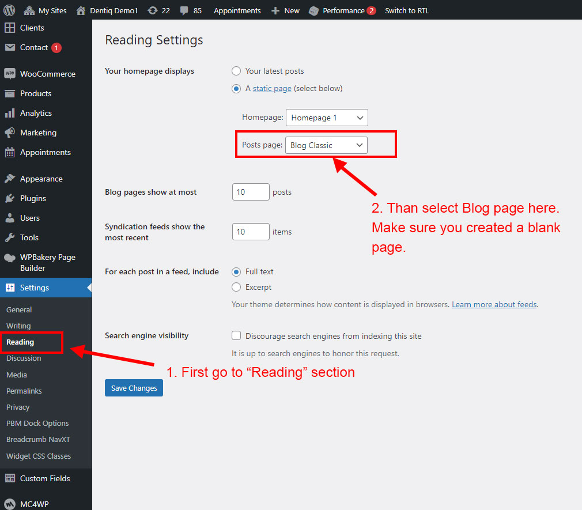Click the Tools wrench icon
This screenshot has width=582, height=510.
(x=9, y=237)
